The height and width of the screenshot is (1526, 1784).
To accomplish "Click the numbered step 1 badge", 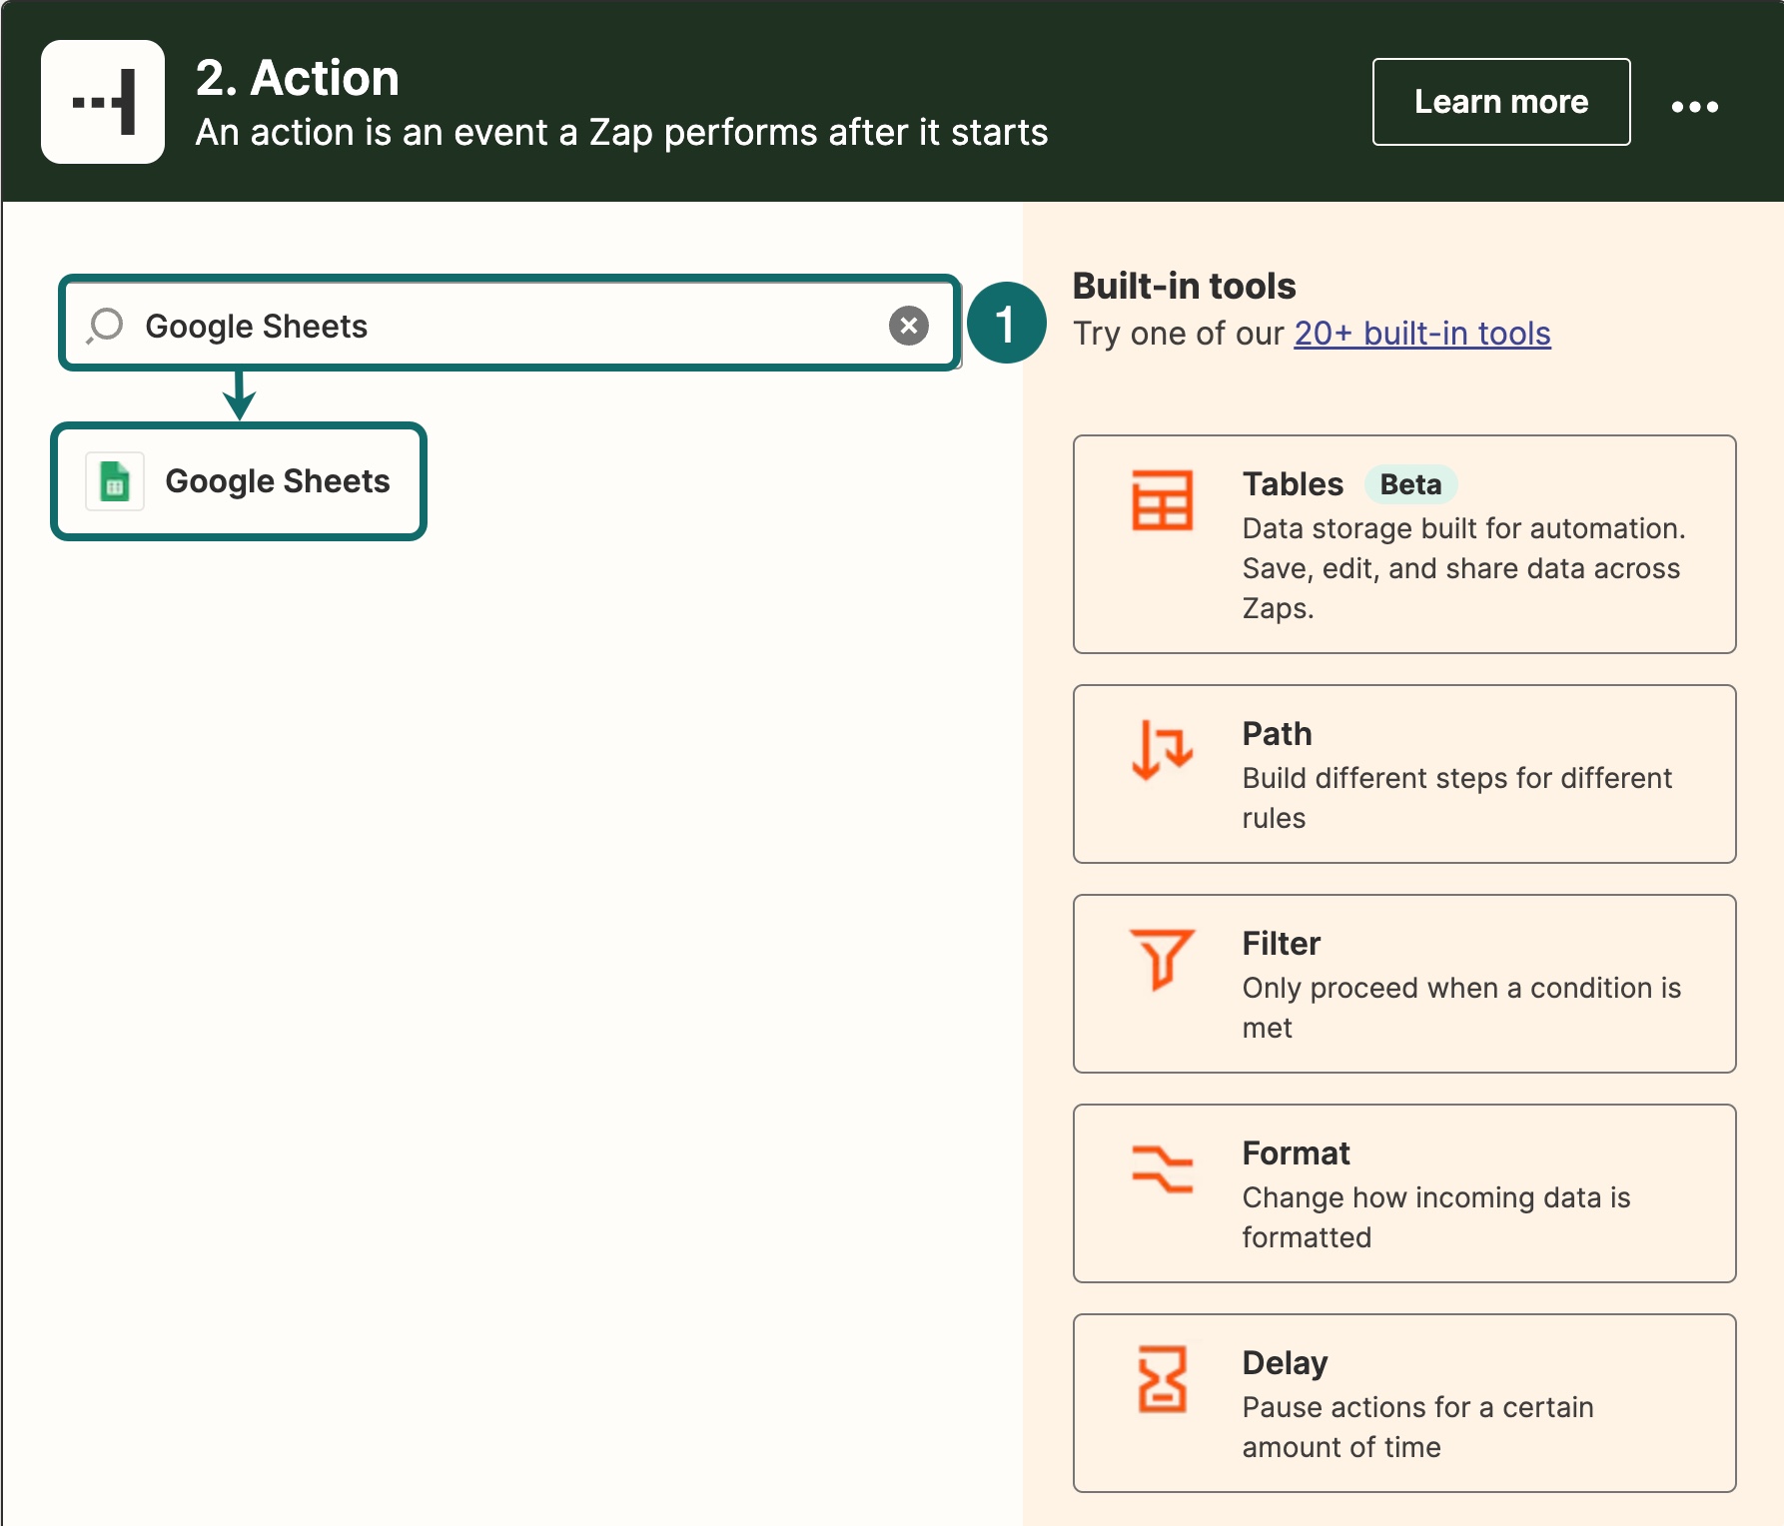I will click(1005, 323).
